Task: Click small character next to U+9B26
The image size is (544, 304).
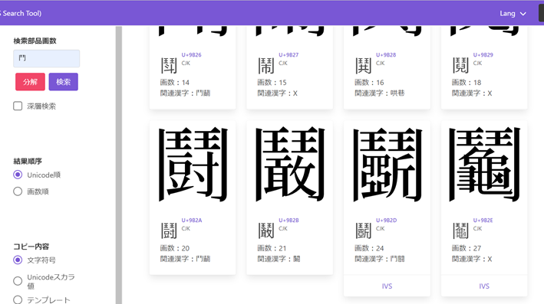Action: tap(169, 65)
